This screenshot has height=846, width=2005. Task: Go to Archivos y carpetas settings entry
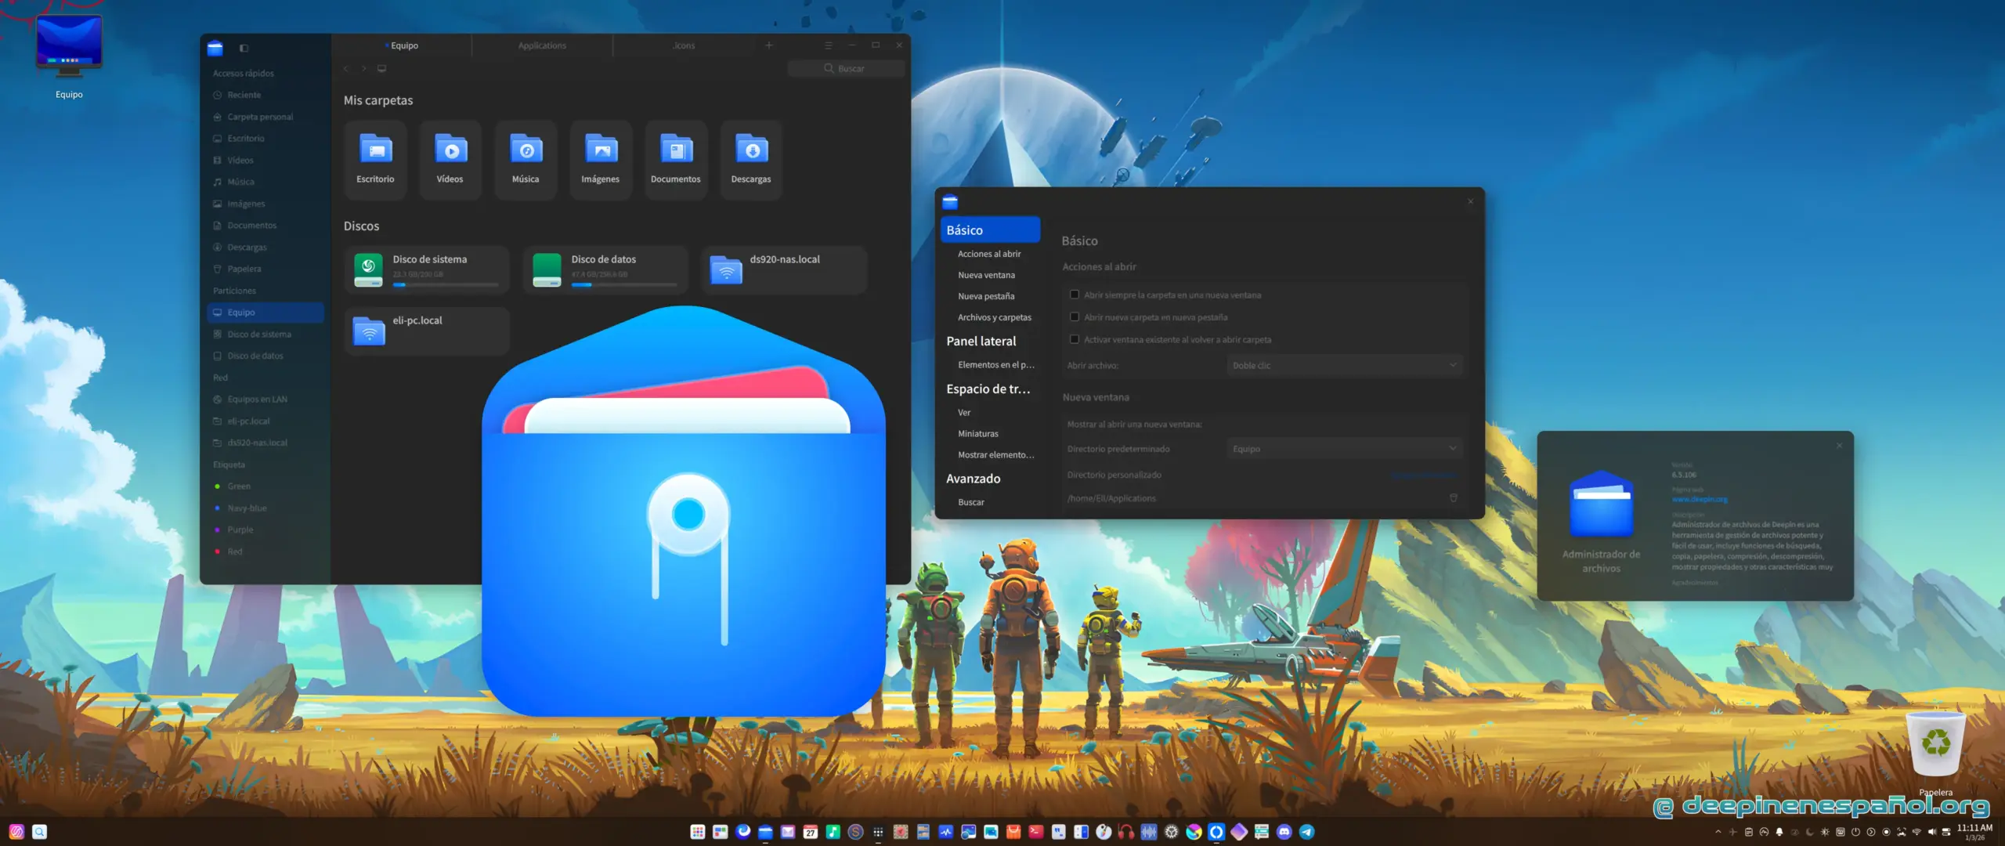click(x=995, y=317)
